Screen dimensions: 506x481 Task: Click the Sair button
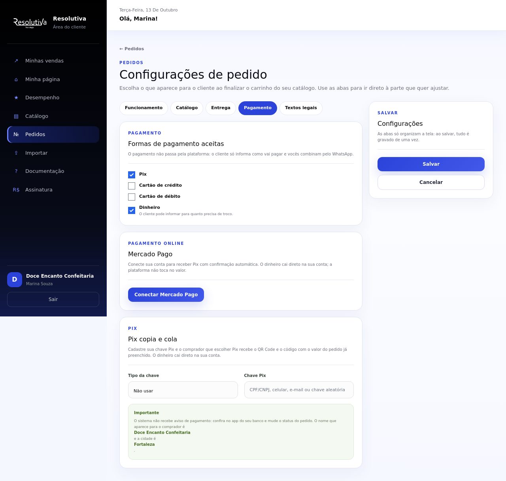coord(53,299)
